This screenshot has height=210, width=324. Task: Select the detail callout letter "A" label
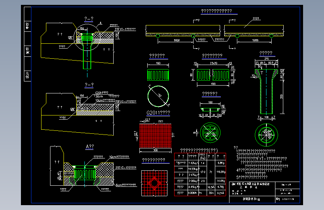coord(101,23)
